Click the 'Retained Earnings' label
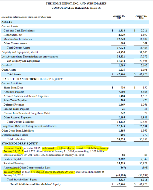The height and width of the screenshot is (190, 153). (x=14, y=164)
